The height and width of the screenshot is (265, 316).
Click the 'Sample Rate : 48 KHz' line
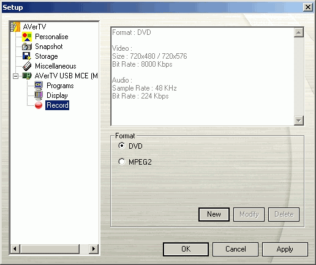coord(145,88)
